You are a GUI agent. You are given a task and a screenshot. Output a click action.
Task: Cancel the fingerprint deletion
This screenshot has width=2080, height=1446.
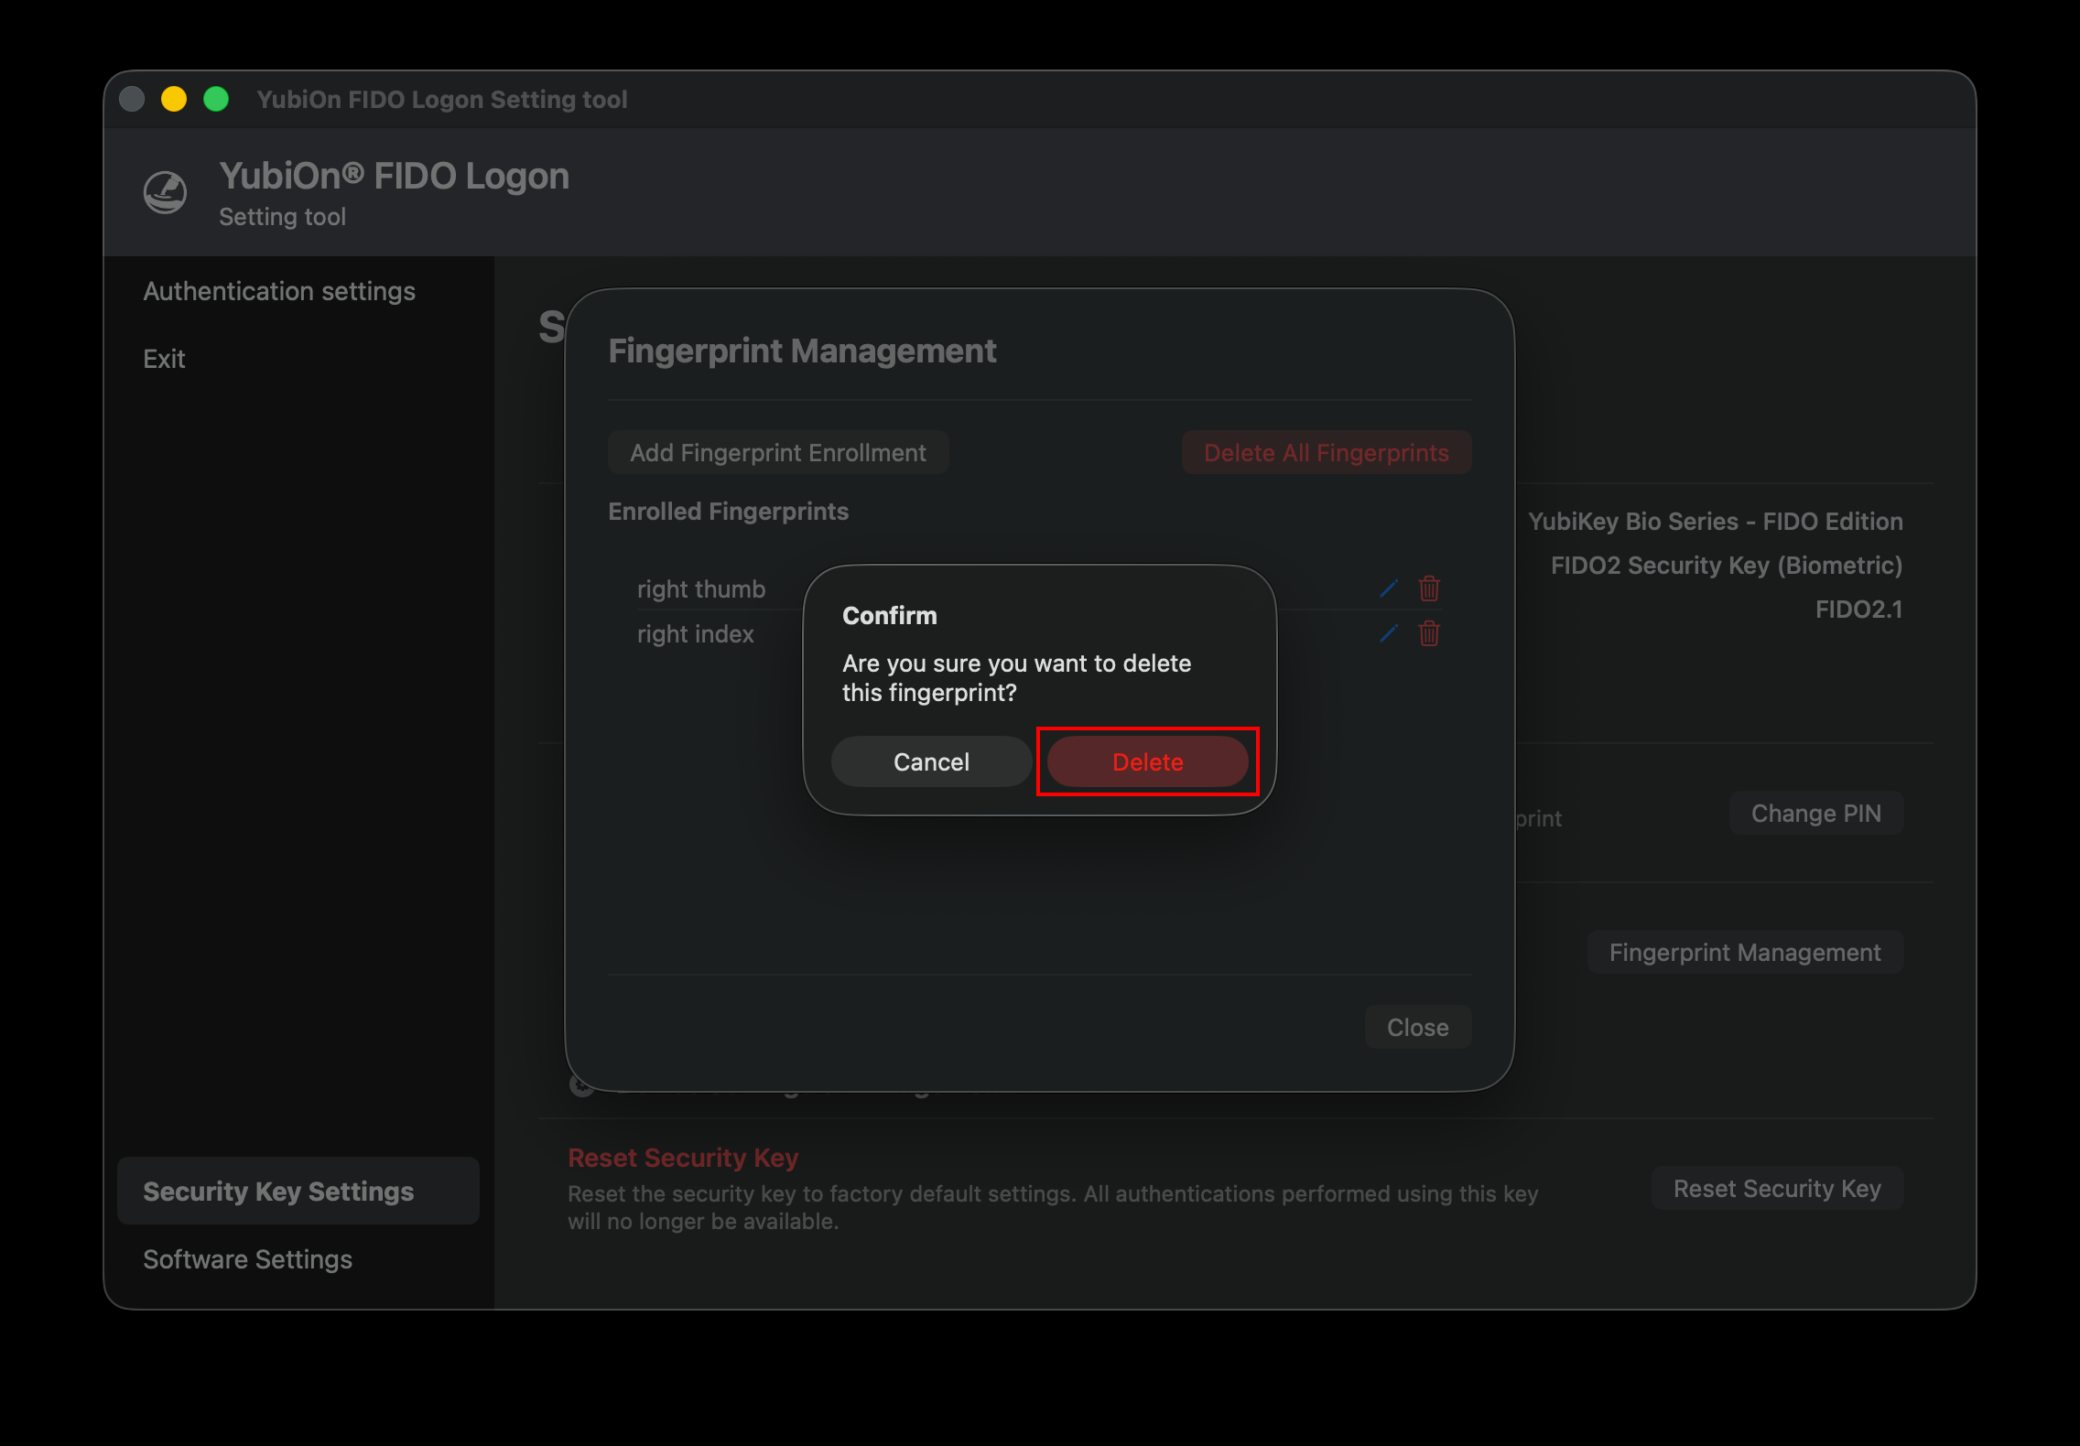[931, 761]
